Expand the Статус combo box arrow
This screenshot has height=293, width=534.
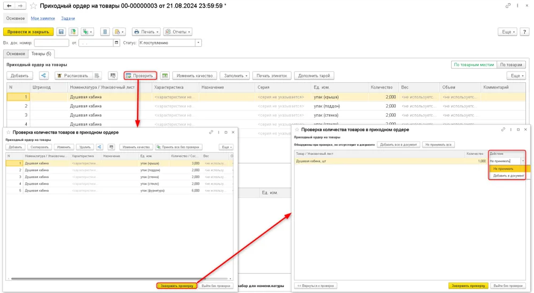pos(198,43)
